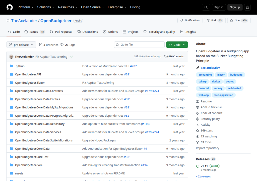Viewport: 257px width, 181px height.
Task: Switch to the Pull requests tab
Action: coord(61,32)
